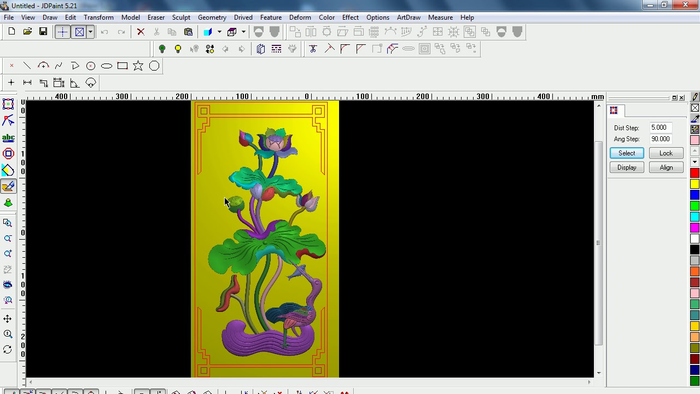700x394 pixels.
Task: Click the rotate refresh icon in left sidebar
Action: pyautogui.click(x=8, y=350)
